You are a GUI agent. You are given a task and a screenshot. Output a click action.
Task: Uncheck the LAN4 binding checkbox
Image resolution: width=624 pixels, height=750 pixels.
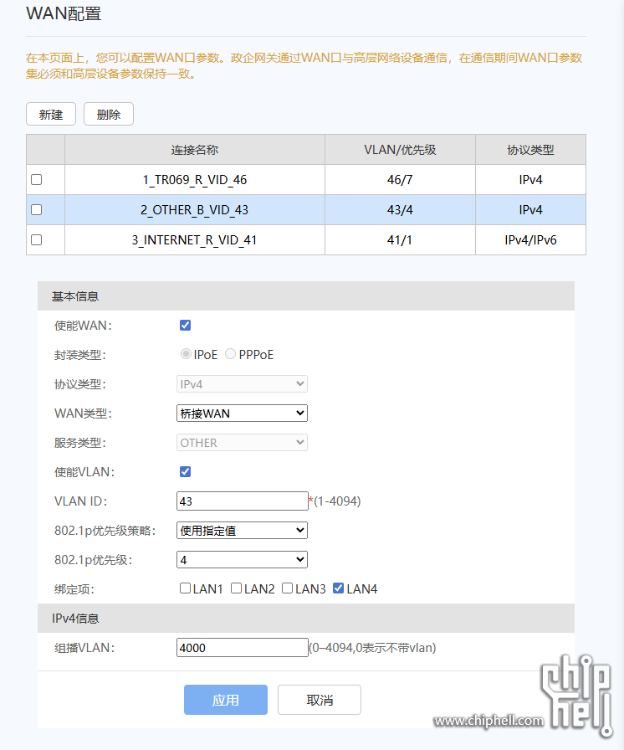[x=338, y=588]
